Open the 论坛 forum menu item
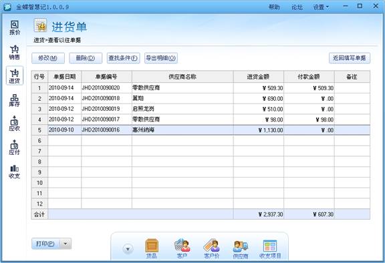This screenshot has height=263, width=385. coord(297,7)
